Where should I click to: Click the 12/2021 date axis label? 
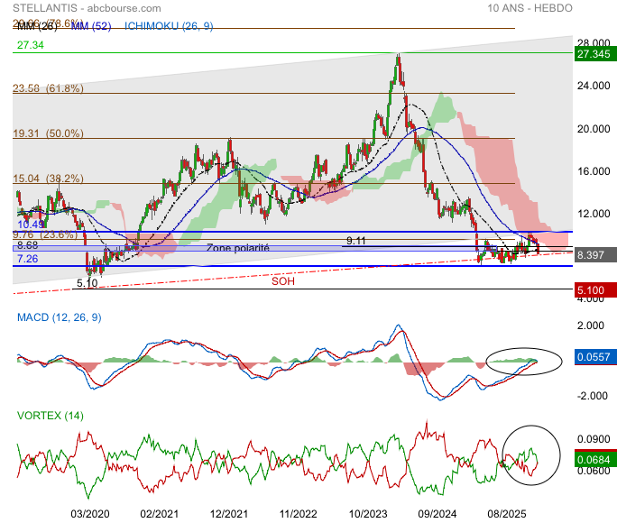pyautogui.click(x=229, y=514)
